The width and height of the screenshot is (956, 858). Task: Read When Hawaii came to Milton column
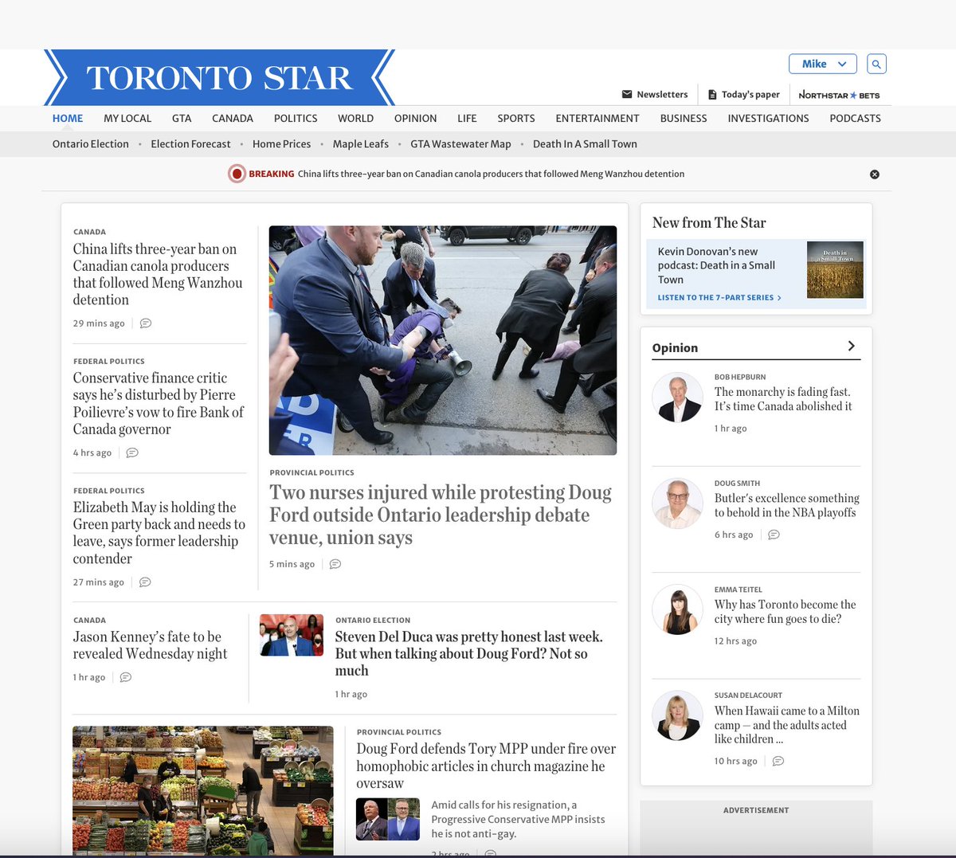coord(787,725)
